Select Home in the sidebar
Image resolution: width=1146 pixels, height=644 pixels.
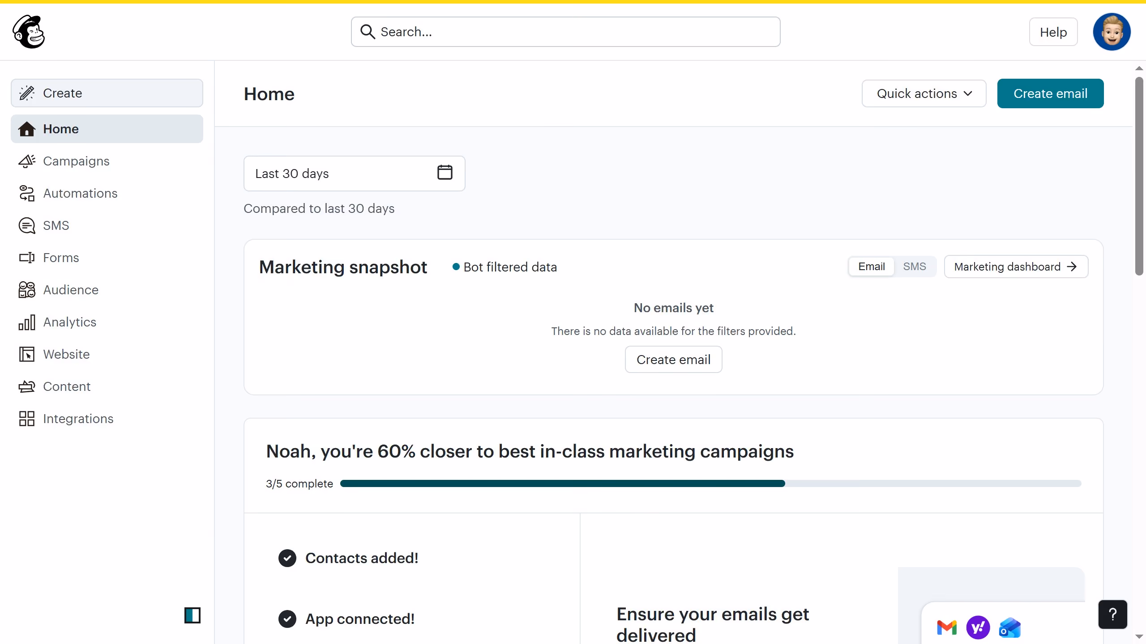(107, 129)
